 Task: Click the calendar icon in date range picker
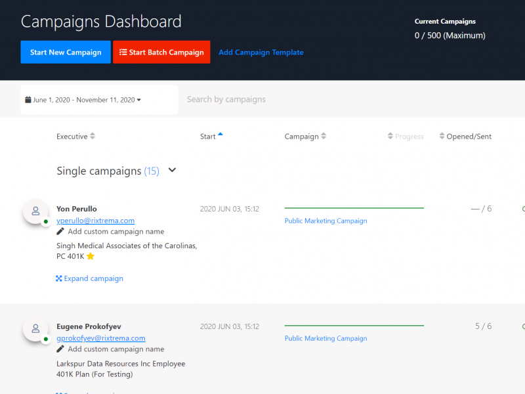click(x=28, y=100)
